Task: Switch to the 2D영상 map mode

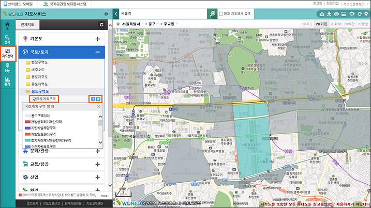Action: click(x=363, y=24)
